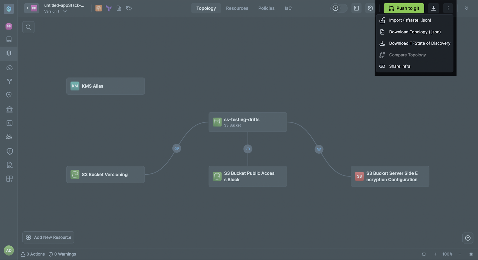Choose Share Infra from the menu
Screen dimensions: 478x260
click(399, 66)
